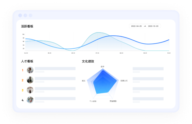This screenshot has width=192, height=124.
Task: Click the first window control dot
Action: point(20,15)
